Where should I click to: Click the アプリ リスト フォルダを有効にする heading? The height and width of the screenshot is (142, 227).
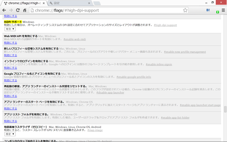pos(26,114)
